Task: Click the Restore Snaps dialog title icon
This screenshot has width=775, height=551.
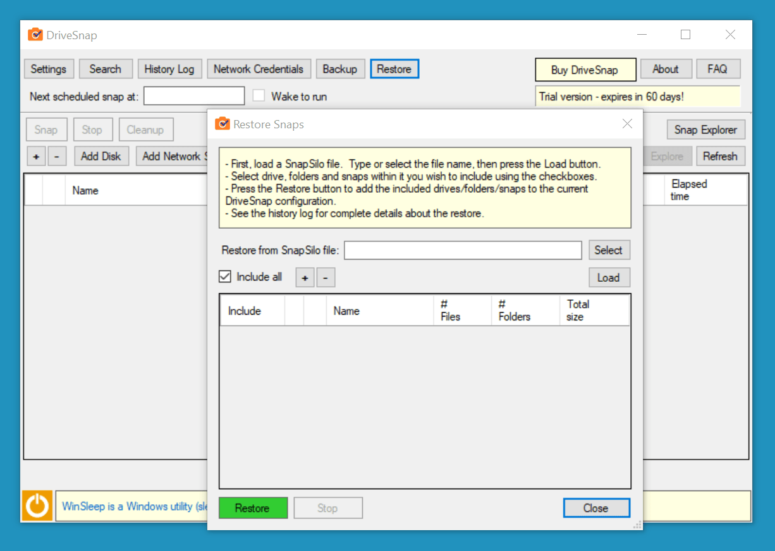Action: tap(223, 124)
